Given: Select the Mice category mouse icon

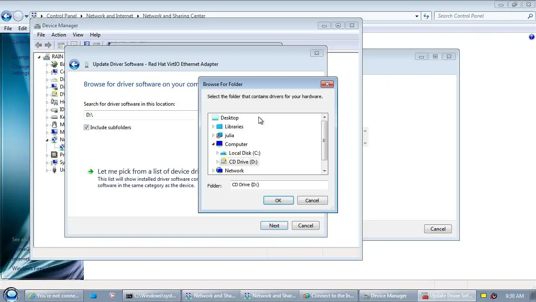Looking at the screenshot, I should pos(54,125).
